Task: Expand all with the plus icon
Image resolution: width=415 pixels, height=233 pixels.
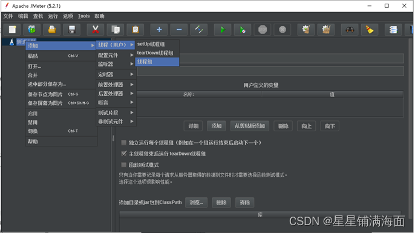Action: [159, 30]
